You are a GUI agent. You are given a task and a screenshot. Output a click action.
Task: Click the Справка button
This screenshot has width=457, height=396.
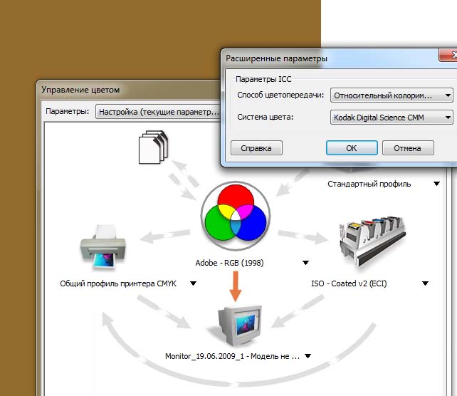[256, 148]
